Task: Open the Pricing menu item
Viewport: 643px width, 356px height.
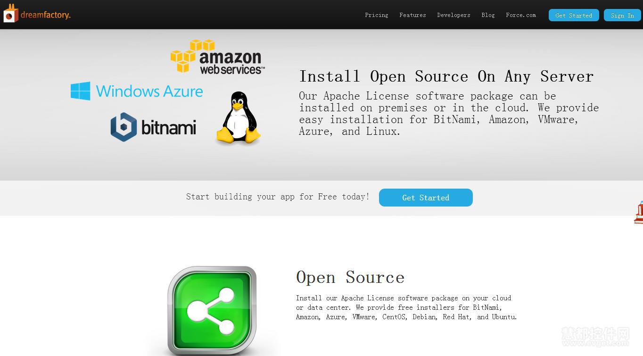Action: [376, 15]
